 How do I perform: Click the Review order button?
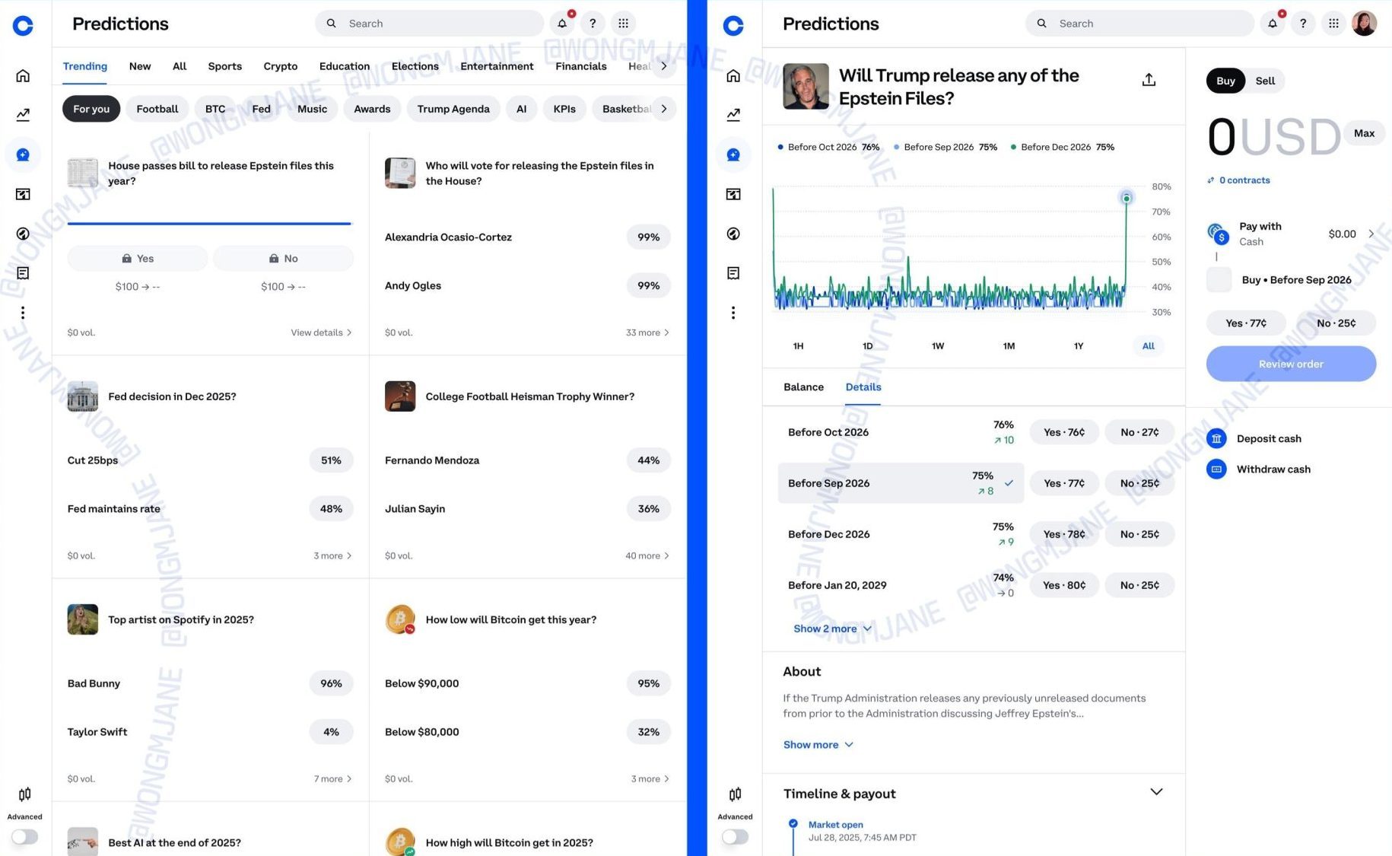click(1290, 364)
